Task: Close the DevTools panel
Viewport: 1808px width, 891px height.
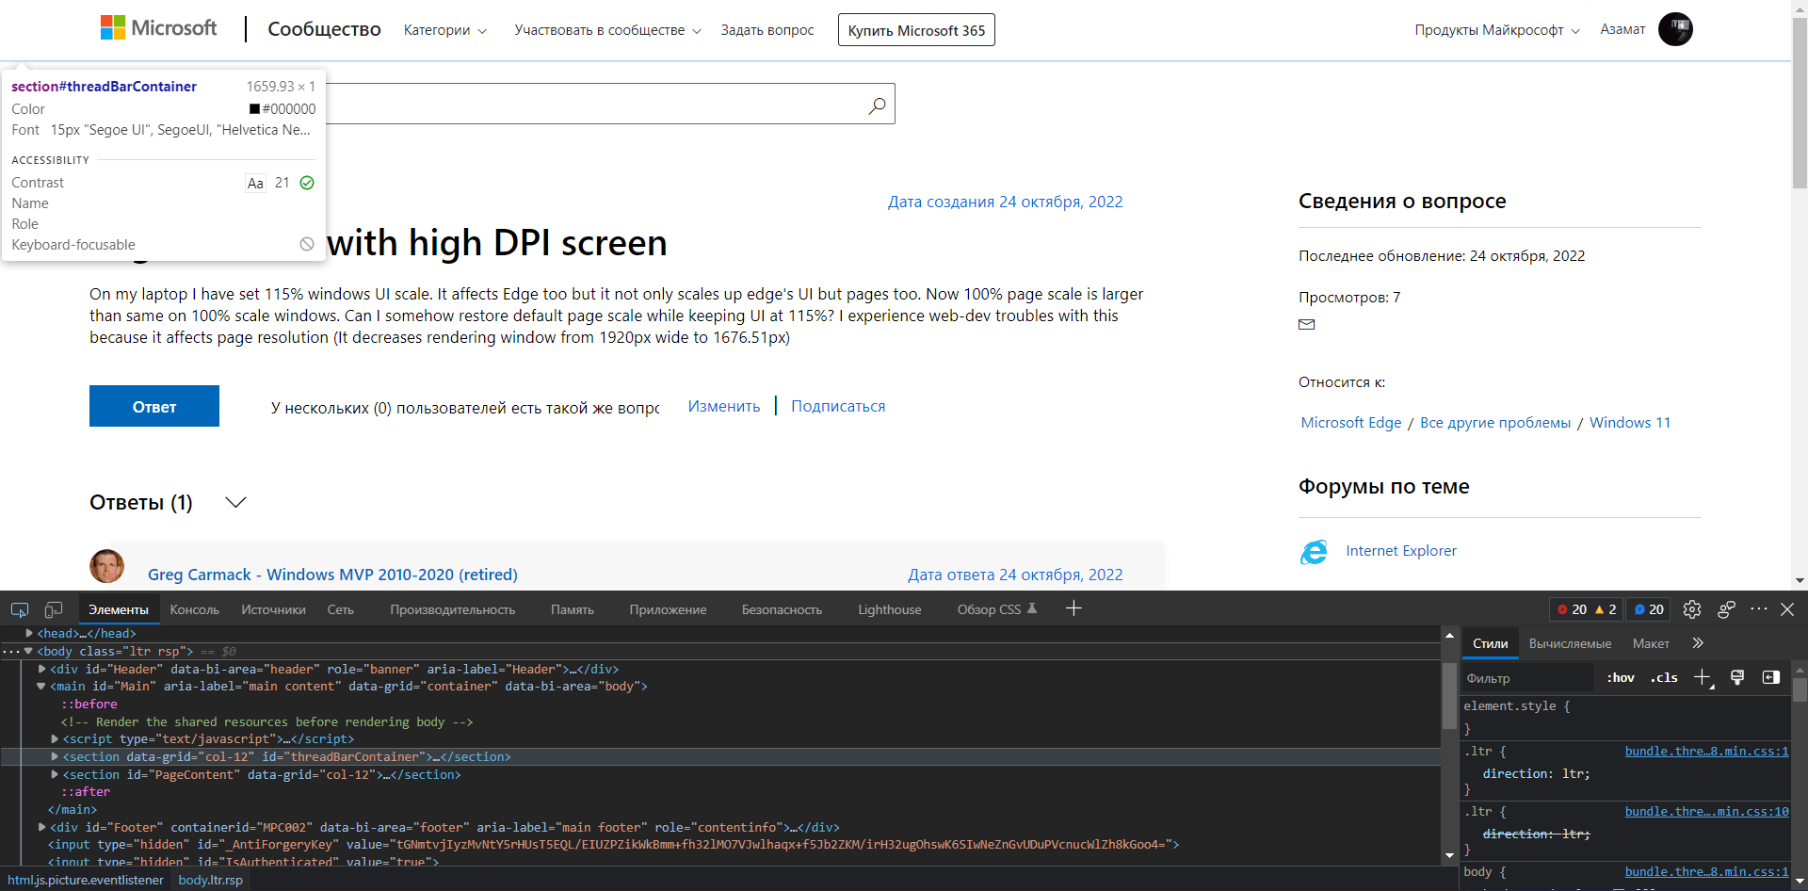Action: [1787, 609]
